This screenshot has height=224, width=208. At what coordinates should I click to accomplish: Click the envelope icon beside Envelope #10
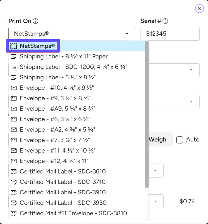click(14, 88)
